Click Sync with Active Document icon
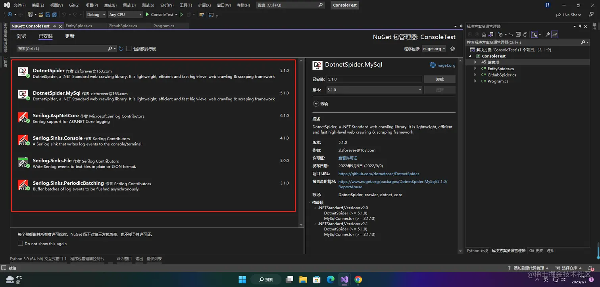600x287 pixels. click(511, 34)
